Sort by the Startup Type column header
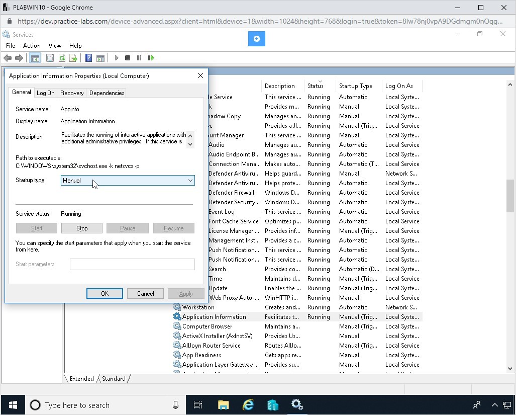The height and width of the screenshot is (415, 516). pyautogui.click(x=359, y=86)
